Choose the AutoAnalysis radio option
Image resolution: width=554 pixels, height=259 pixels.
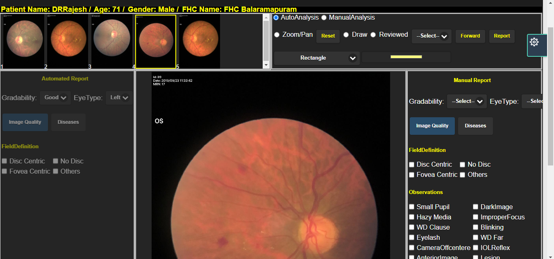276,18
